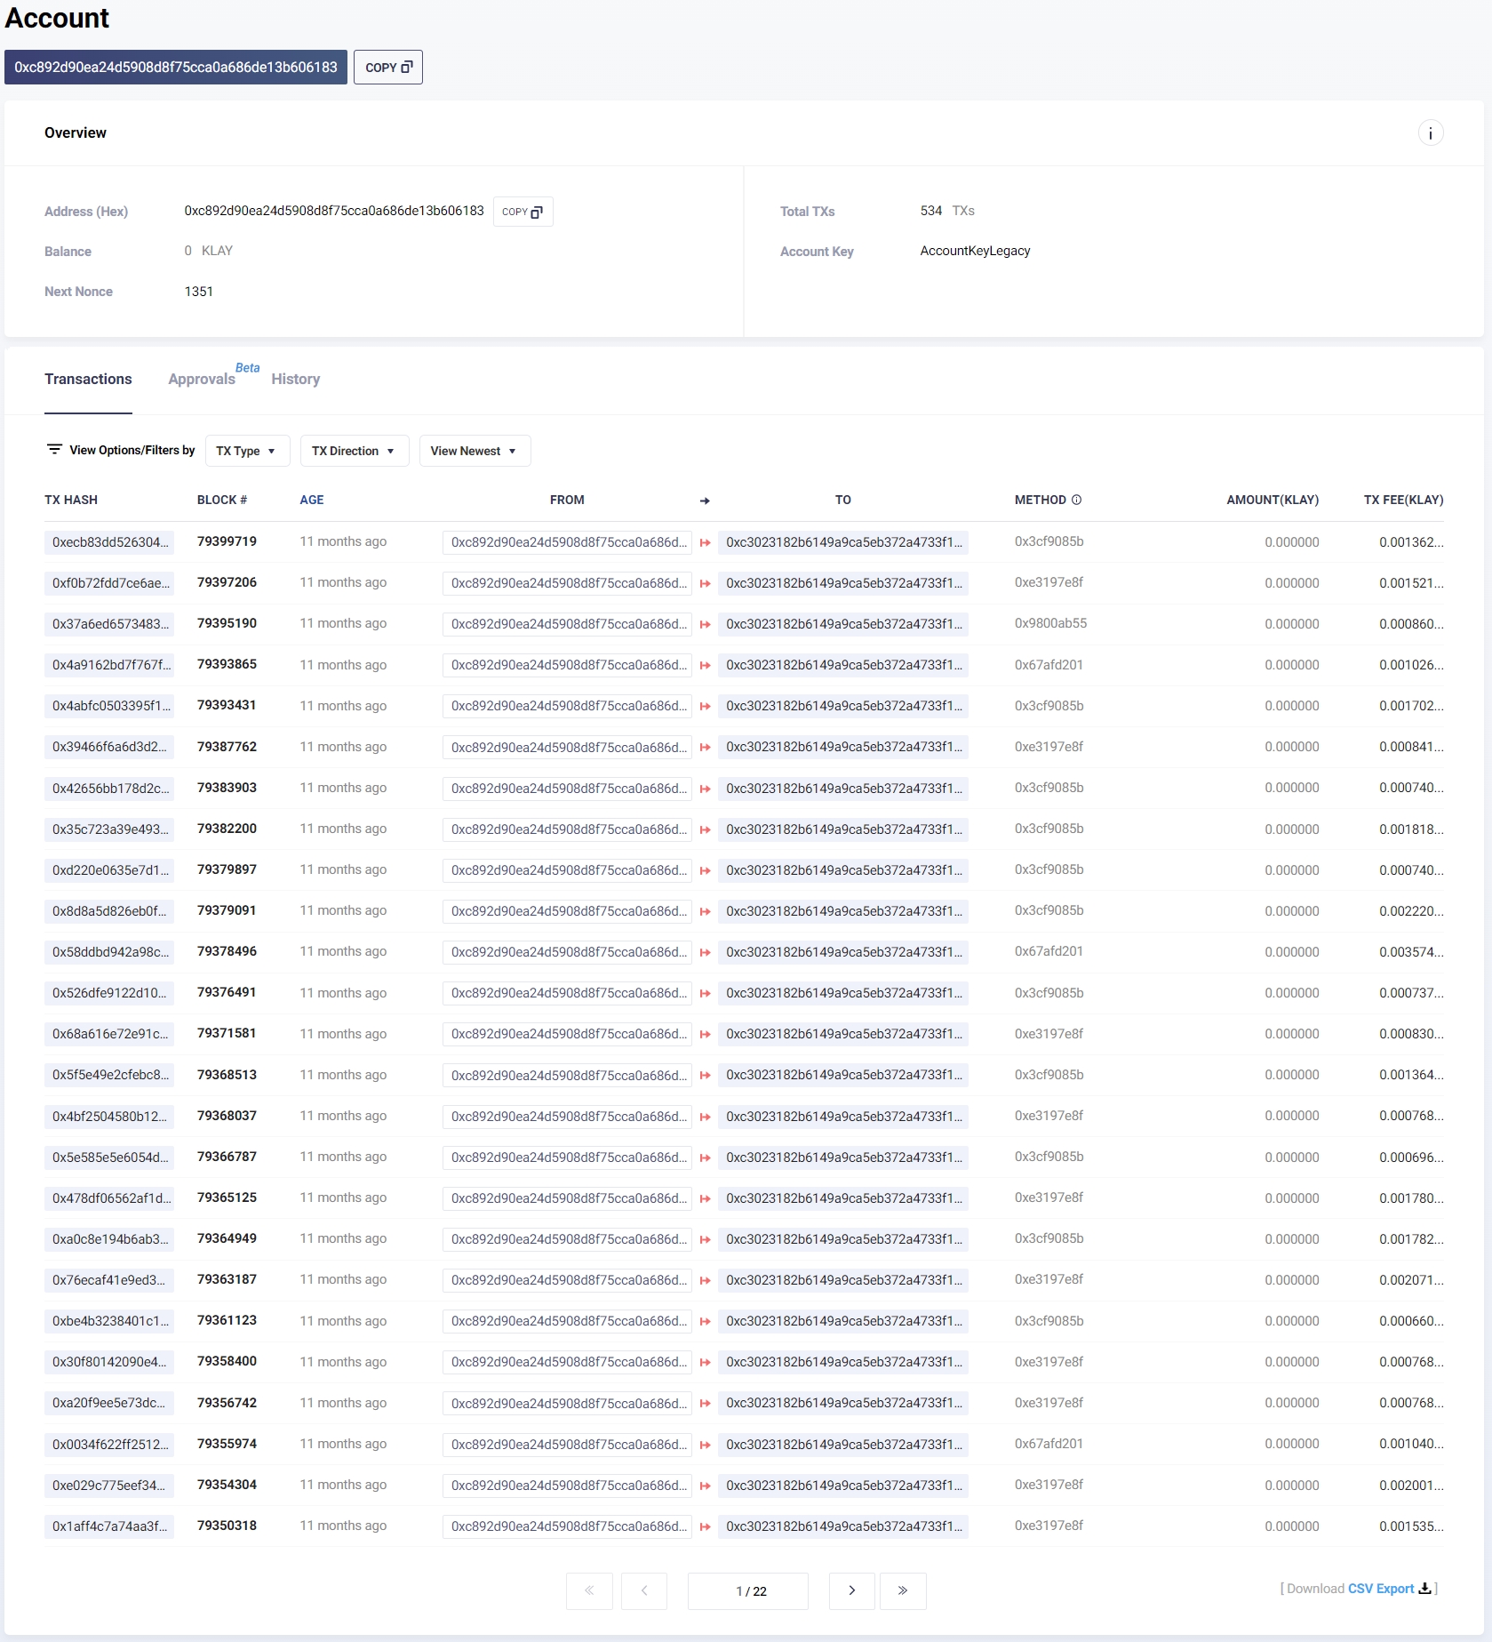This screenshot has height=1642, width=1492.
Task: Click the direction arrow for block 79399719 row
Action: click(x=705, y=542)
